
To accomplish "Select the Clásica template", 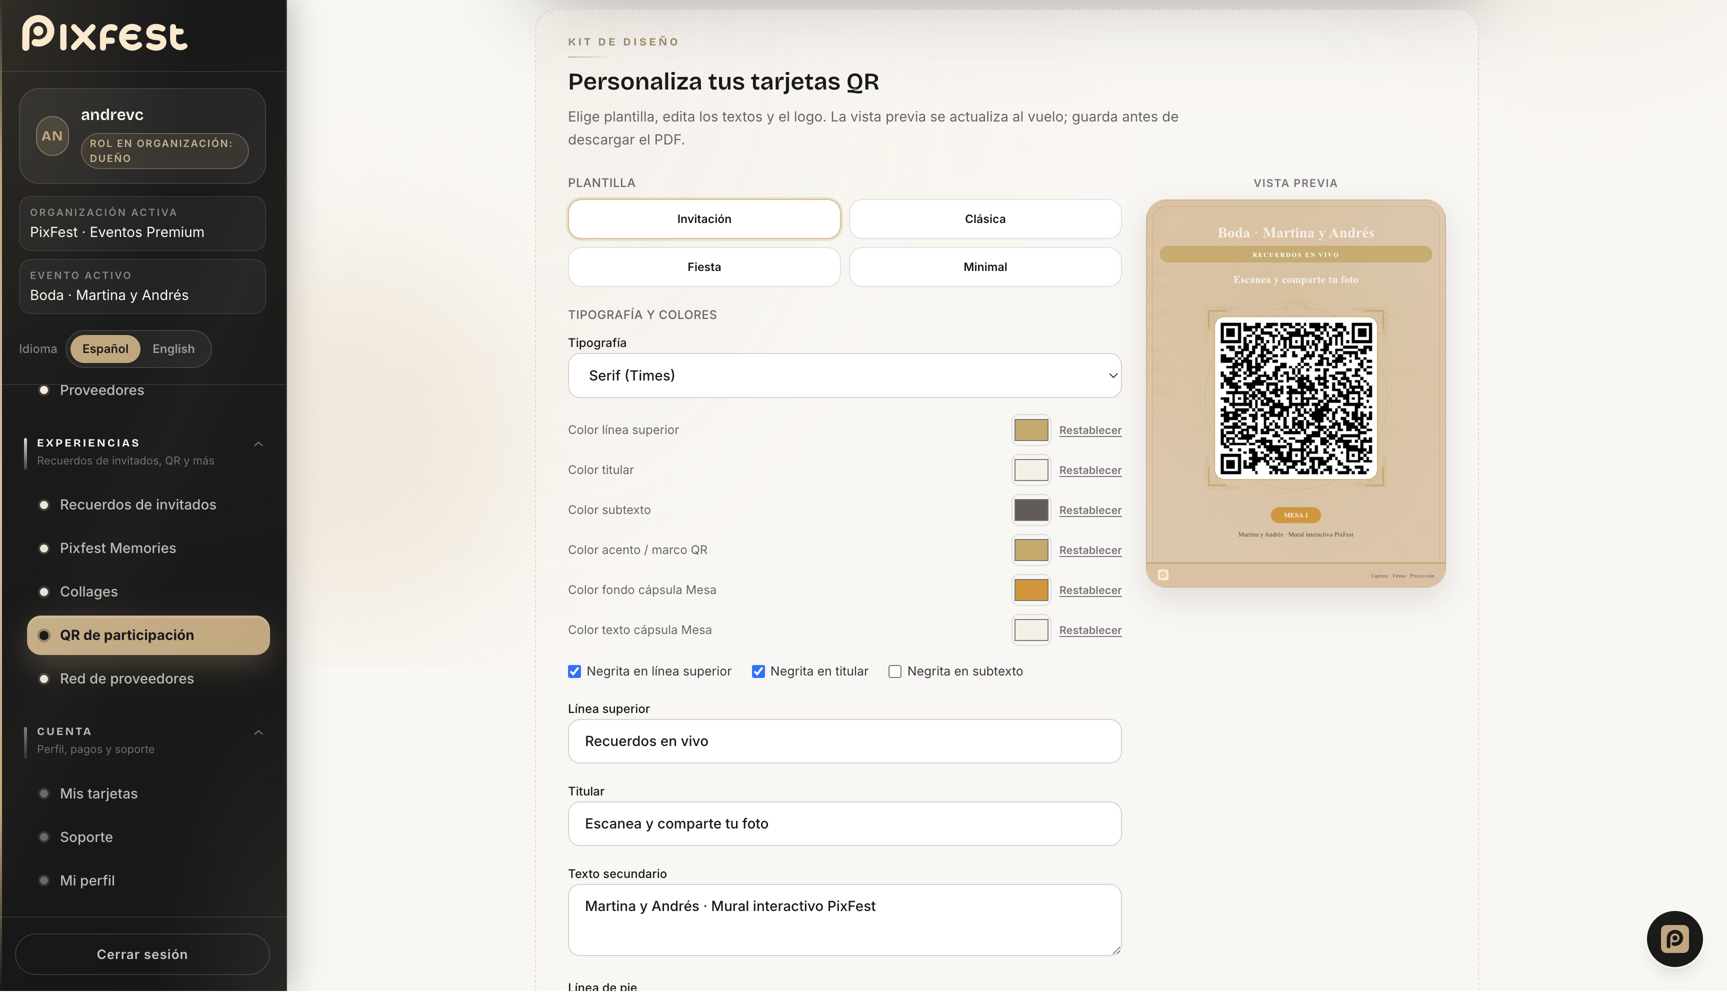I will click(985, 219).
